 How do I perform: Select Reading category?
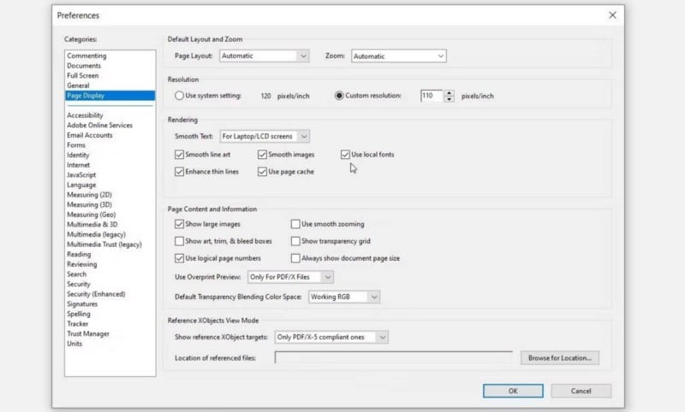coord(79,255)
